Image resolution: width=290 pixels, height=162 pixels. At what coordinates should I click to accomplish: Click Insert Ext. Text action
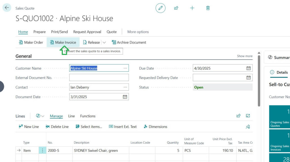click(x=123, y=127)
